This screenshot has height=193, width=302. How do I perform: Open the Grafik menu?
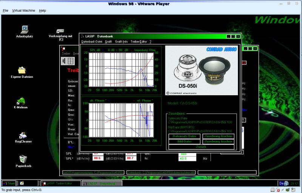pos(108,41)
